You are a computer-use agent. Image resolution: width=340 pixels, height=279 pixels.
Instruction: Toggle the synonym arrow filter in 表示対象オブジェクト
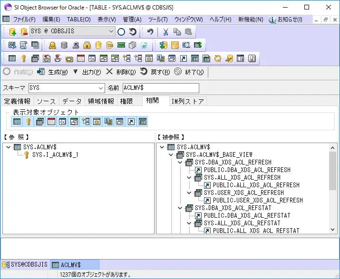pyautogui.click(x=131, y=122)
